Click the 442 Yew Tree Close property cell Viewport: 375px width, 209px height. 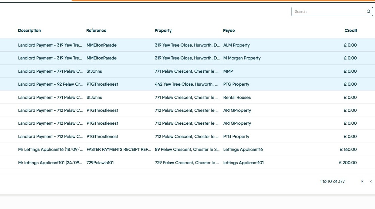pyautogui.click(x=186, y=84)
